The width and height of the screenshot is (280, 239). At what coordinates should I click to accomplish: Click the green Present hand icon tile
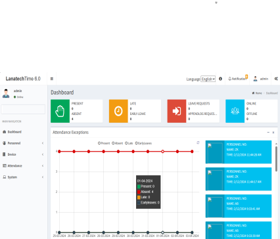click(x=60, y=111)
